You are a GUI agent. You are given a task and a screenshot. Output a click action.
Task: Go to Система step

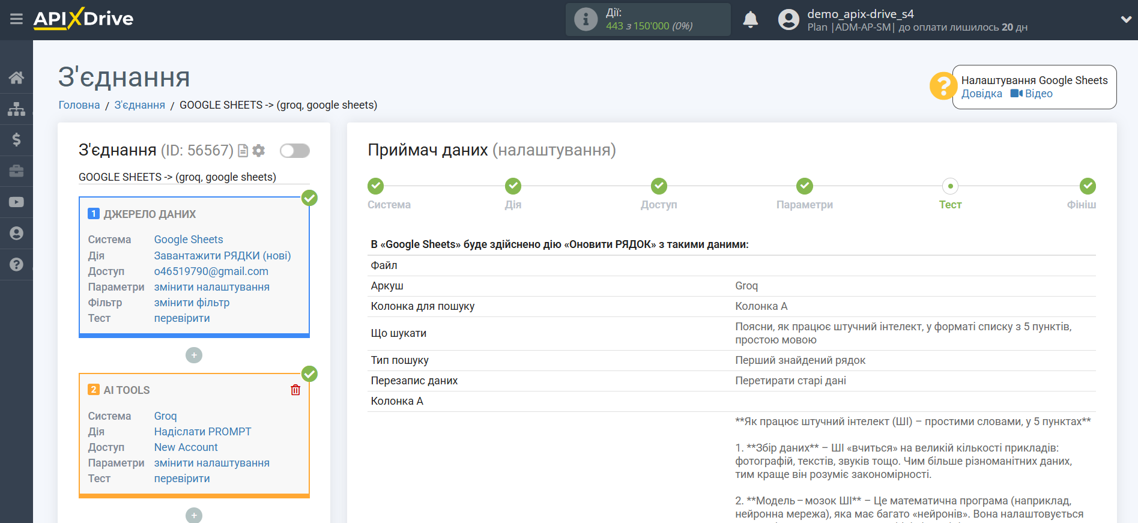(x=376, y=186)
